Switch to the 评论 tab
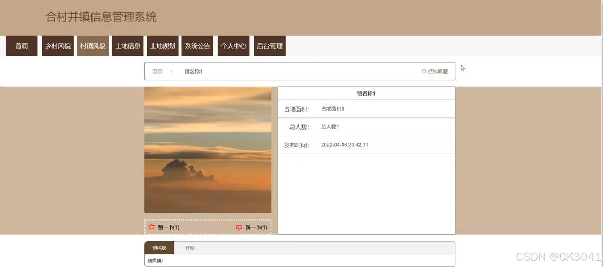 (x=190, y=248)
